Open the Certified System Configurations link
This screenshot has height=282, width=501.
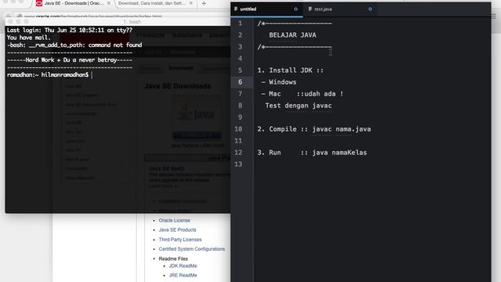191,249
